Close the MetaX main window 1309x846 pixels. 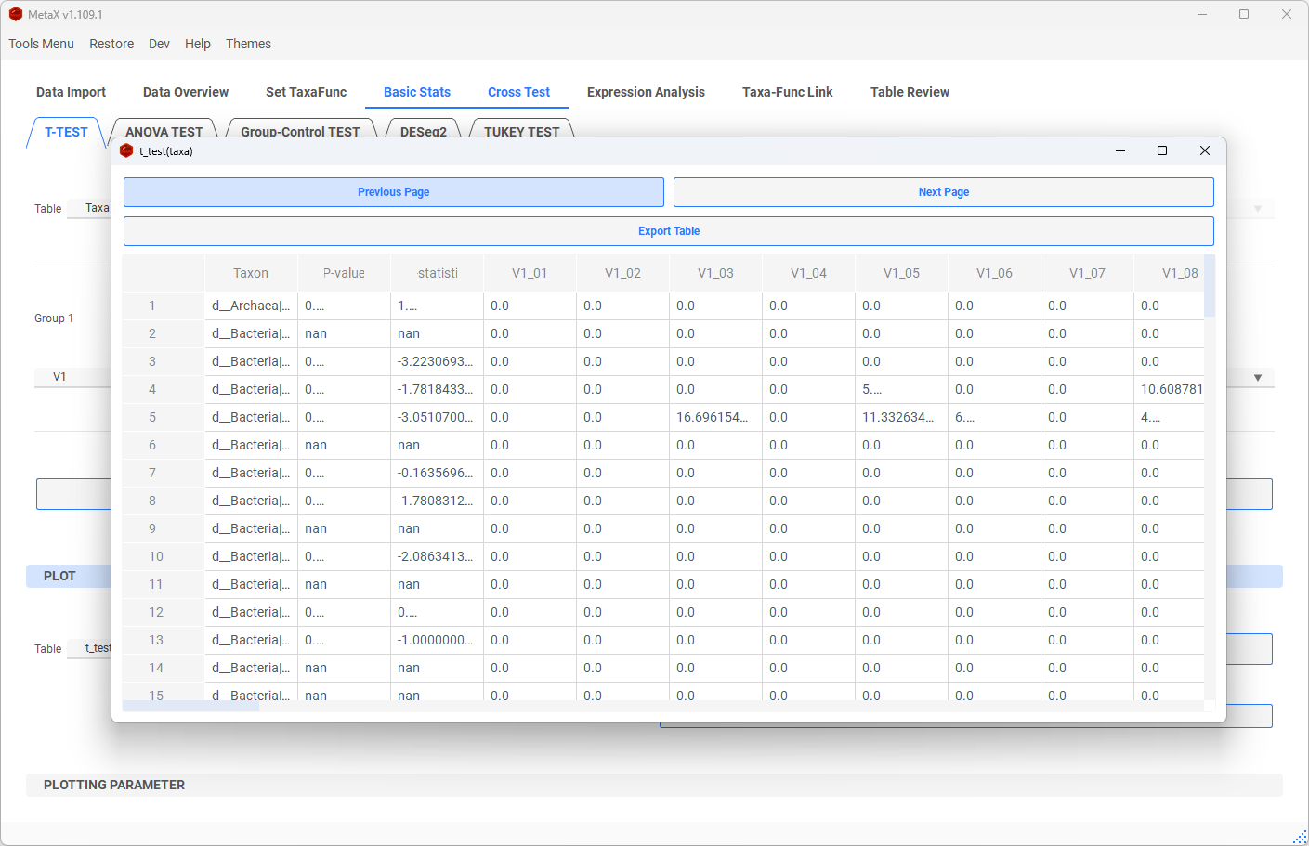click(x=1287, y=14)
